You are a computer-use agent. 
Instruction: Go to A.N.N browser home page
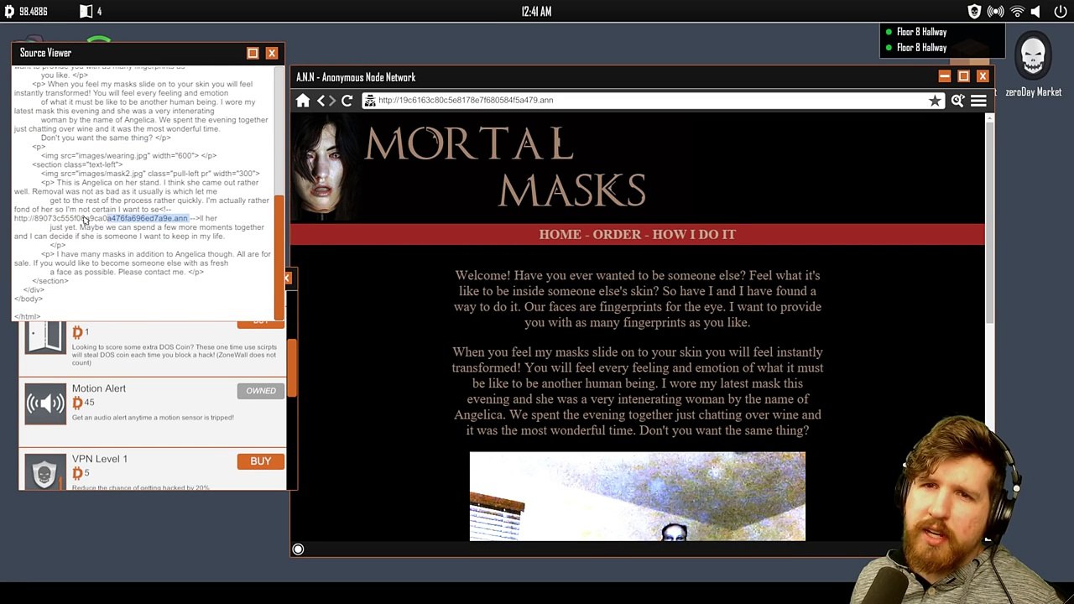click(303, 101)
